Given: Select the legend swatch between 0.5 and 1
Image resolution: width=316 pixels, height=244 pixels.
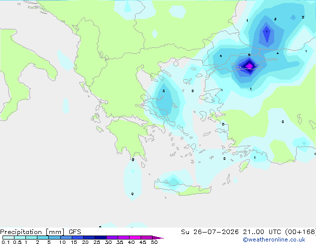Looking at the screenshot, I should click(x=20, y=238).
